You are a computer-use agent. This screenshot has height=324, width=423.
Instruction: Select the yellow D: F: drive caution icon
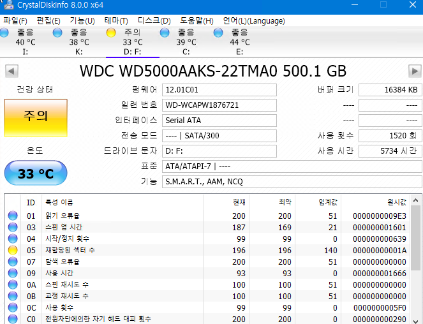111,33
